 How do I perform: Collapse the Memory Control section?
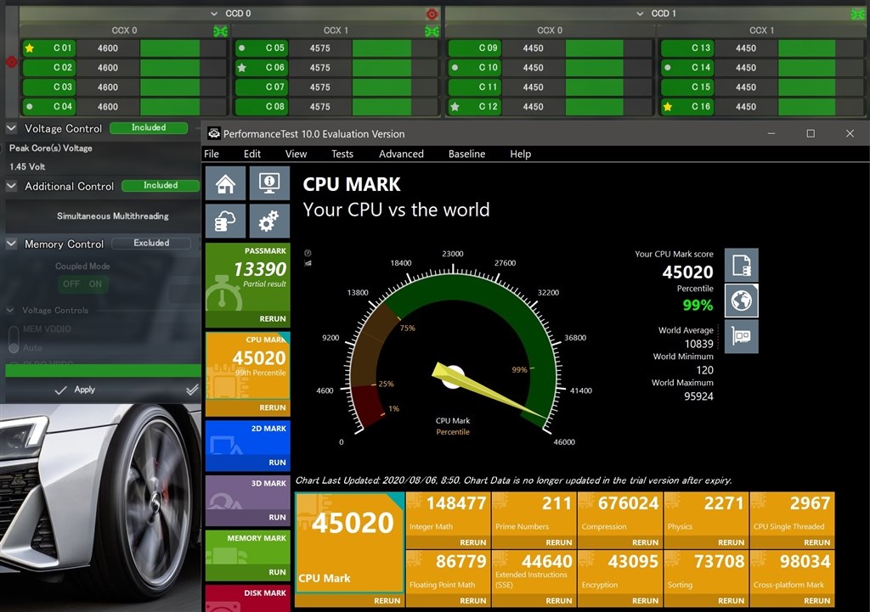coord(11,244)
